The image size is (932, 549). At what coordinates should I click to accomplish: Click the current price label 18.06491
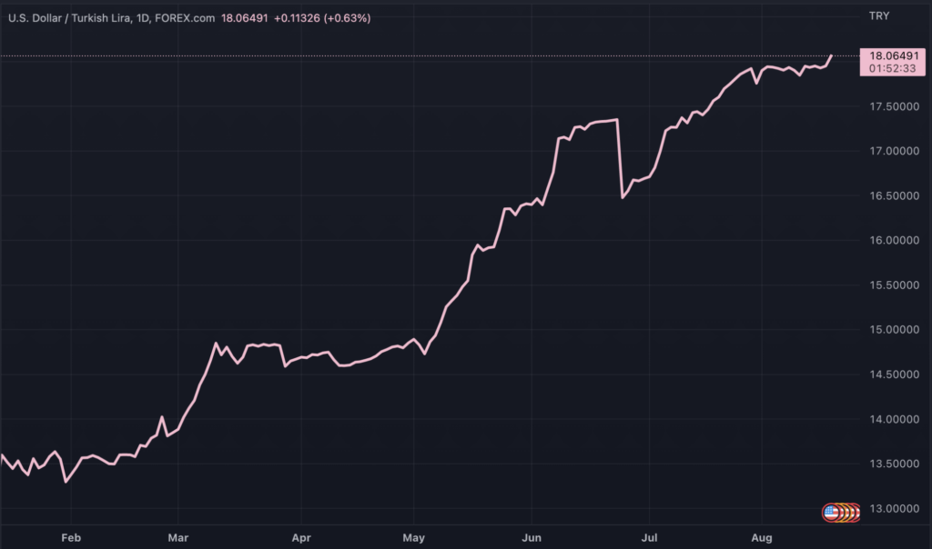pyautogui.click(x=894, y=55)
